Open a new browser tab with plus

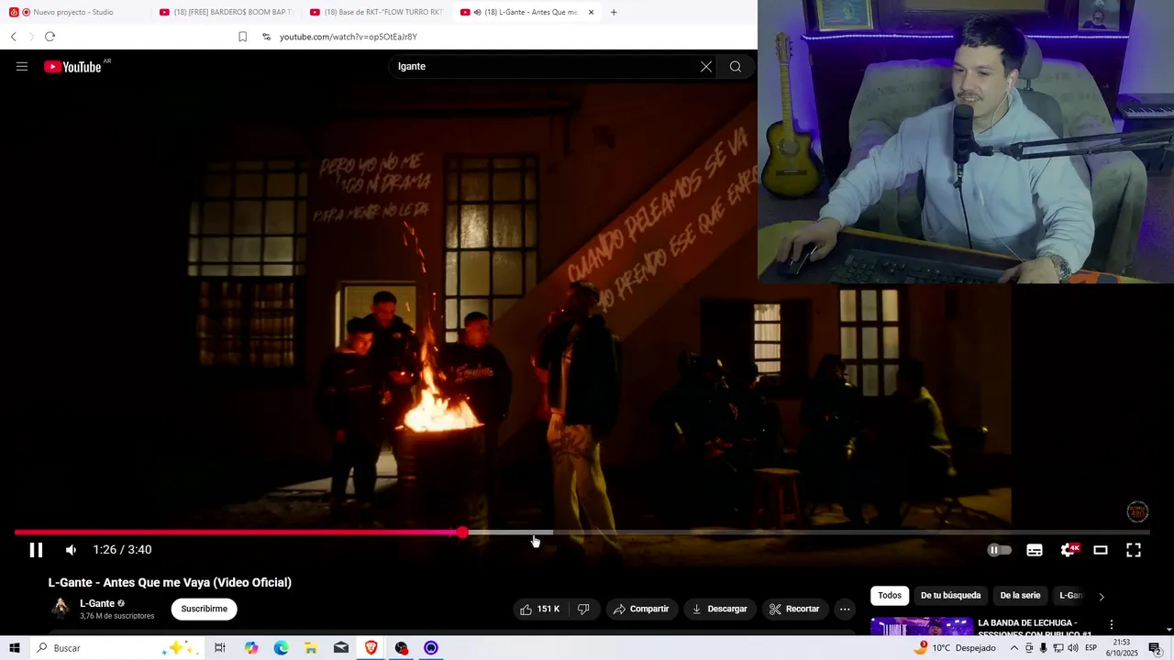tap(614, 12)
